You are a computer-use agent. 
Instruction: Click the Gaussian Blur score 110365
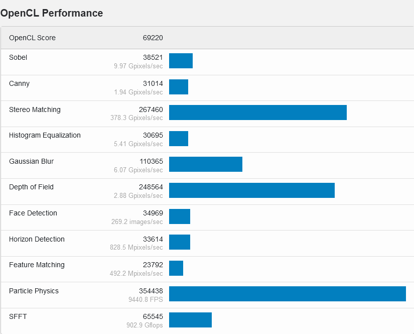pos(151,161)
